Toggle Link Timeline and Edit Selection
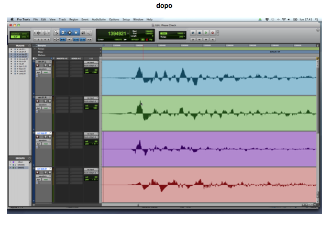 (x=76, y=39)
